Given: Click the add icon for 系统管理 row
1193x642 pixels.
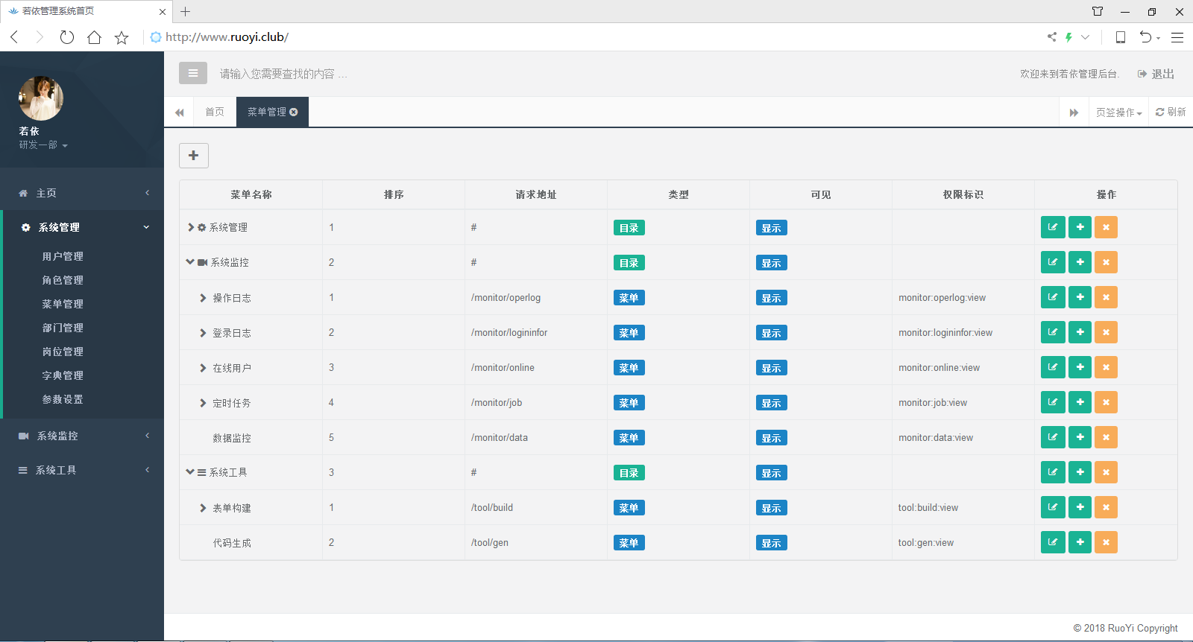Looking at the screenshot, I should [1080, 227].
